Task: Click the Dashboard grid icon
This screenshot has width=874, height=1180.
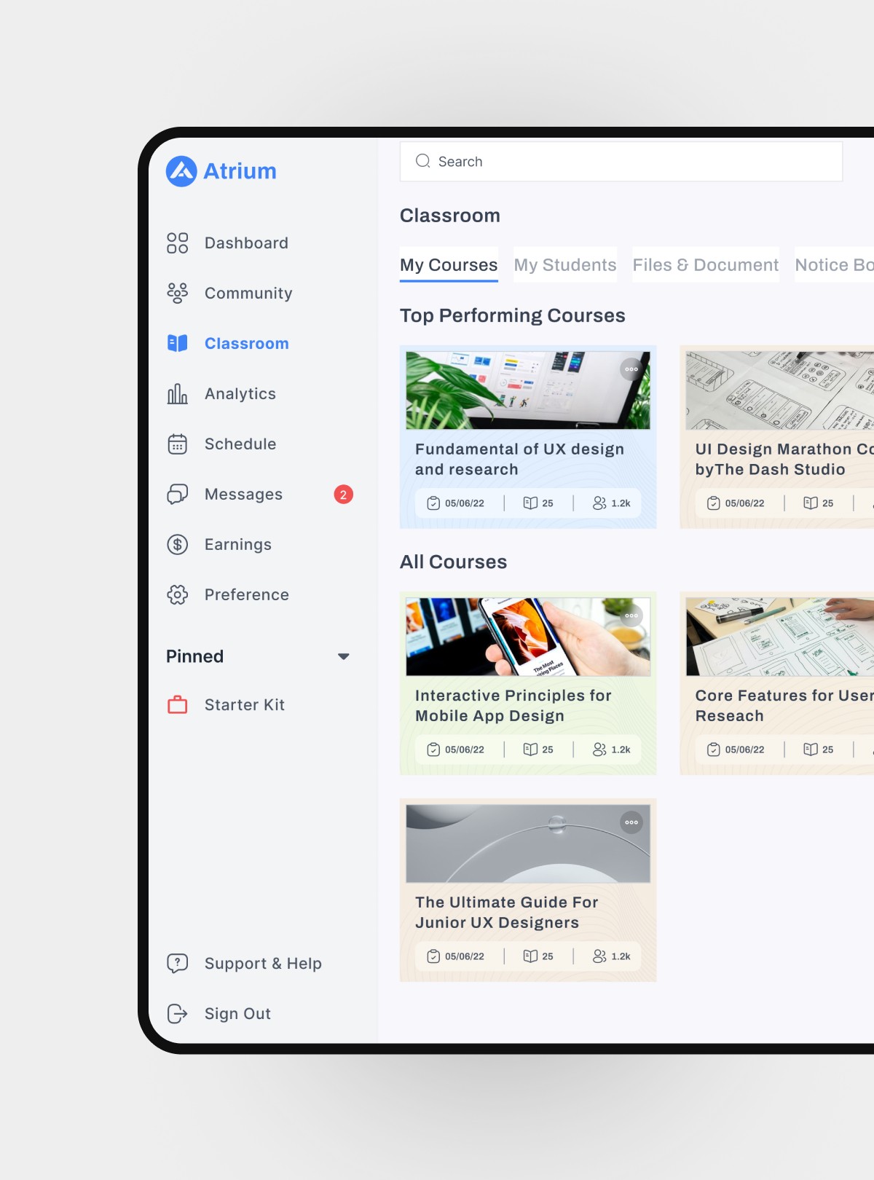Action: pyautogui.click(x=177, y=243)
